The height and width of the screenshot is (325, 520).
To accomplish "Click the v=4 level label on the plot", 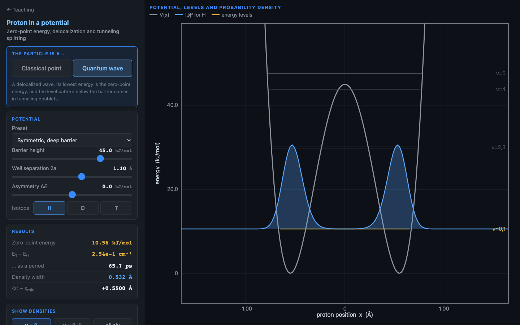I will pos(500,89).
